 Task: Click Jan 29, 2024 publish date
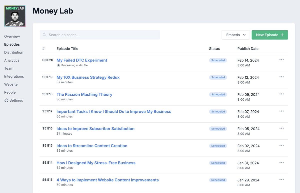click(x=248, y=180)
